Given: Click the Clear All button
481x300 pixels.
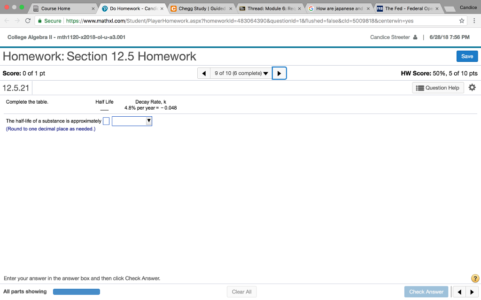Looking at the screenshot, I should pos(241,291).
